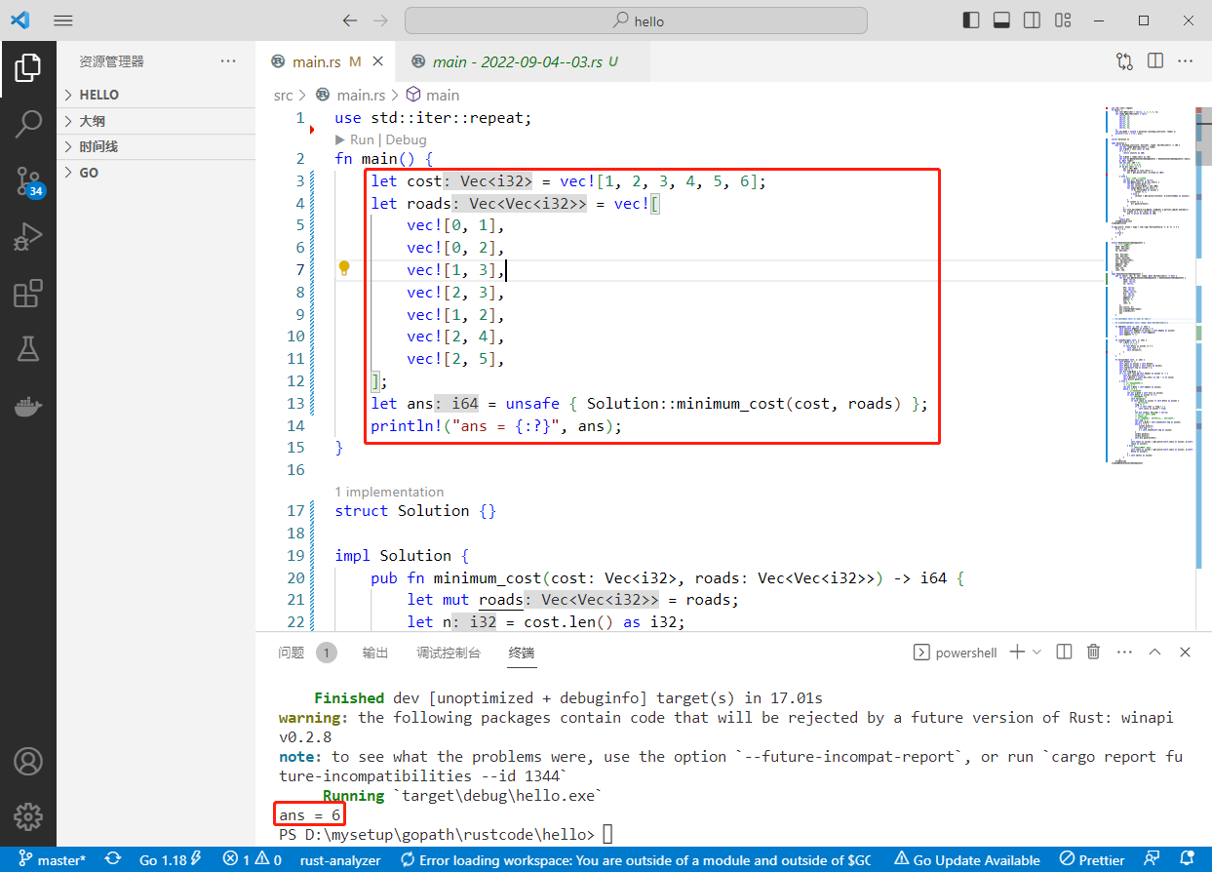1212x872 pixels.
Task: Click rust-analyzer in status bar
Action: [338, 859]
